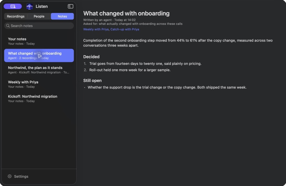This screenshot has height=186, width=286.
Task: Open the Your notes entry
Action: pos(39,41)
